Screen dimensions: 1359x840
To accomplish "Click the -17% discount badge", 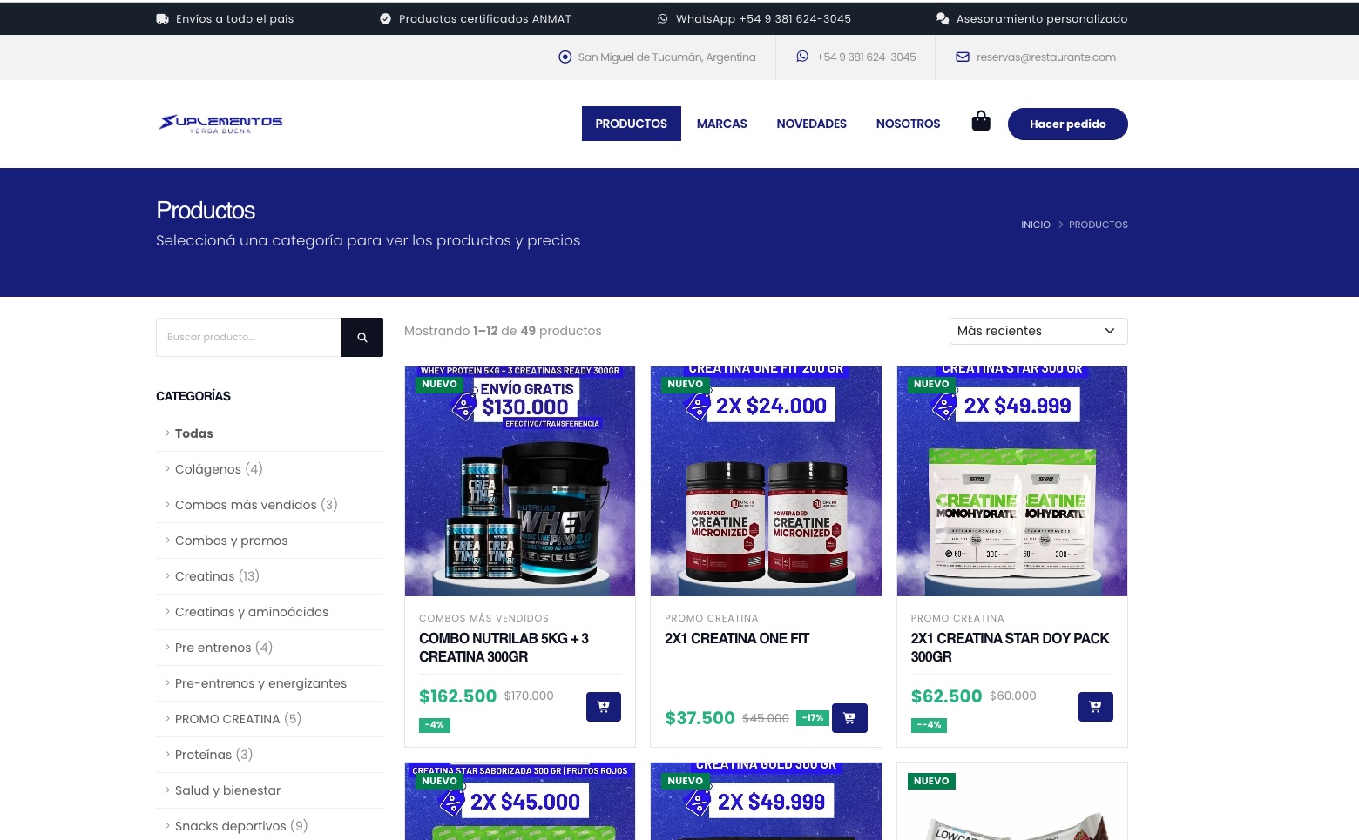I will 813,718.
